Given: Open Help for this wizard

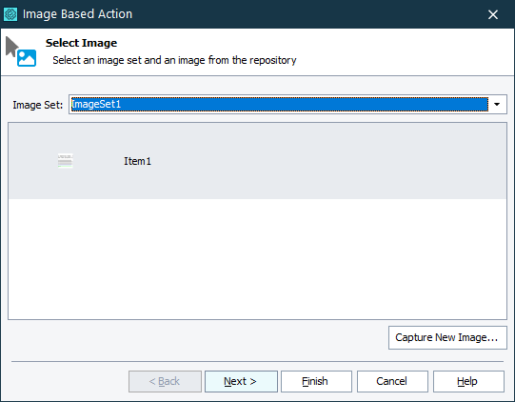Looking at the screenshot, I should 468,381.
